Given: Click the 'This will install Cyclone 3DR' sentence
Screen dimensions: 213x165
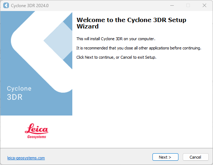Looking at the screenshot, I should click(116, 39).
